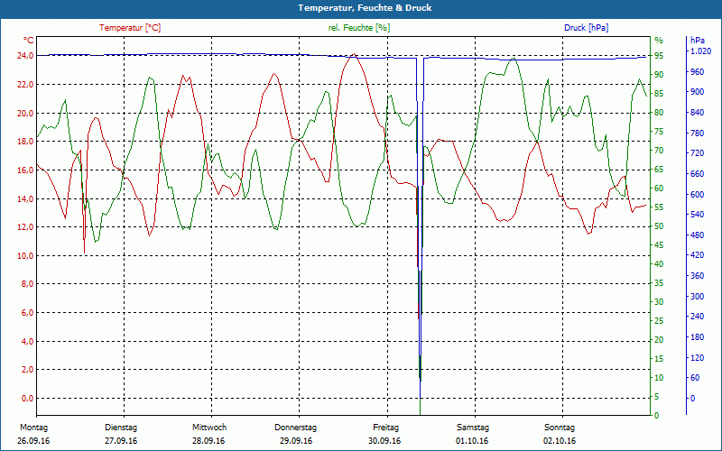This screenshot has height=451, width=722.
Task: Click the date '28.09.16'
Action: point(208,441)
